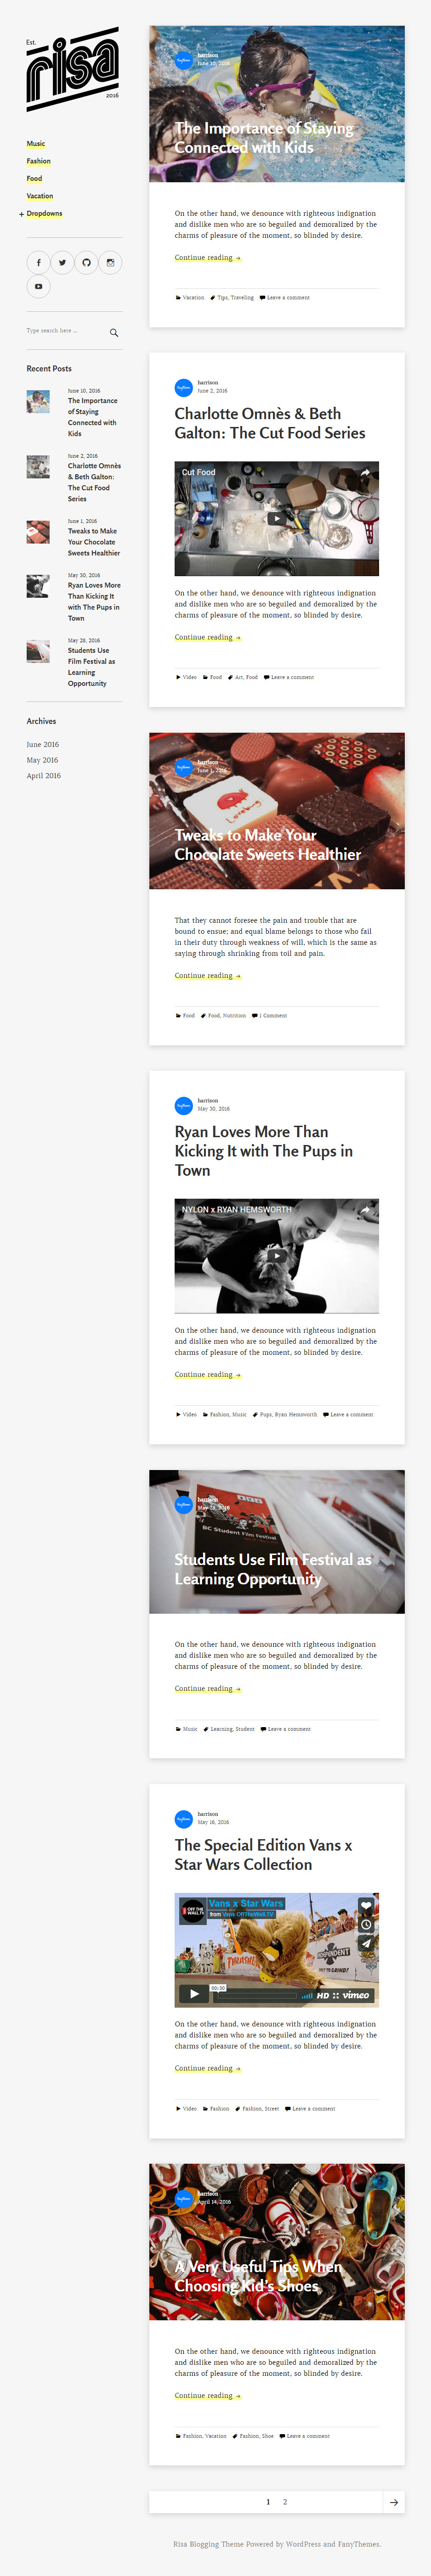Open the Fashion menu item
The height and width of the screenshot is (2576, 431).
click(39, 161)
